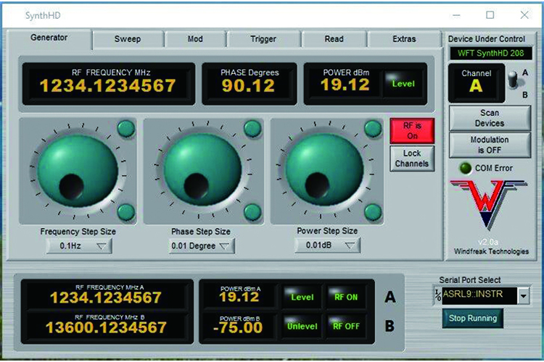
Task: Click the I/O icon beside the serial port
Action: point(438,295)
